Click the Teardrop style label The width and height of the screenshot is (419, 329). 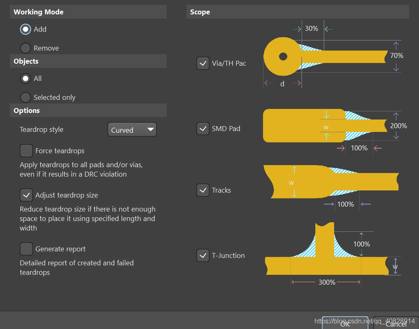pyautogui.click(x=42, y=129)
